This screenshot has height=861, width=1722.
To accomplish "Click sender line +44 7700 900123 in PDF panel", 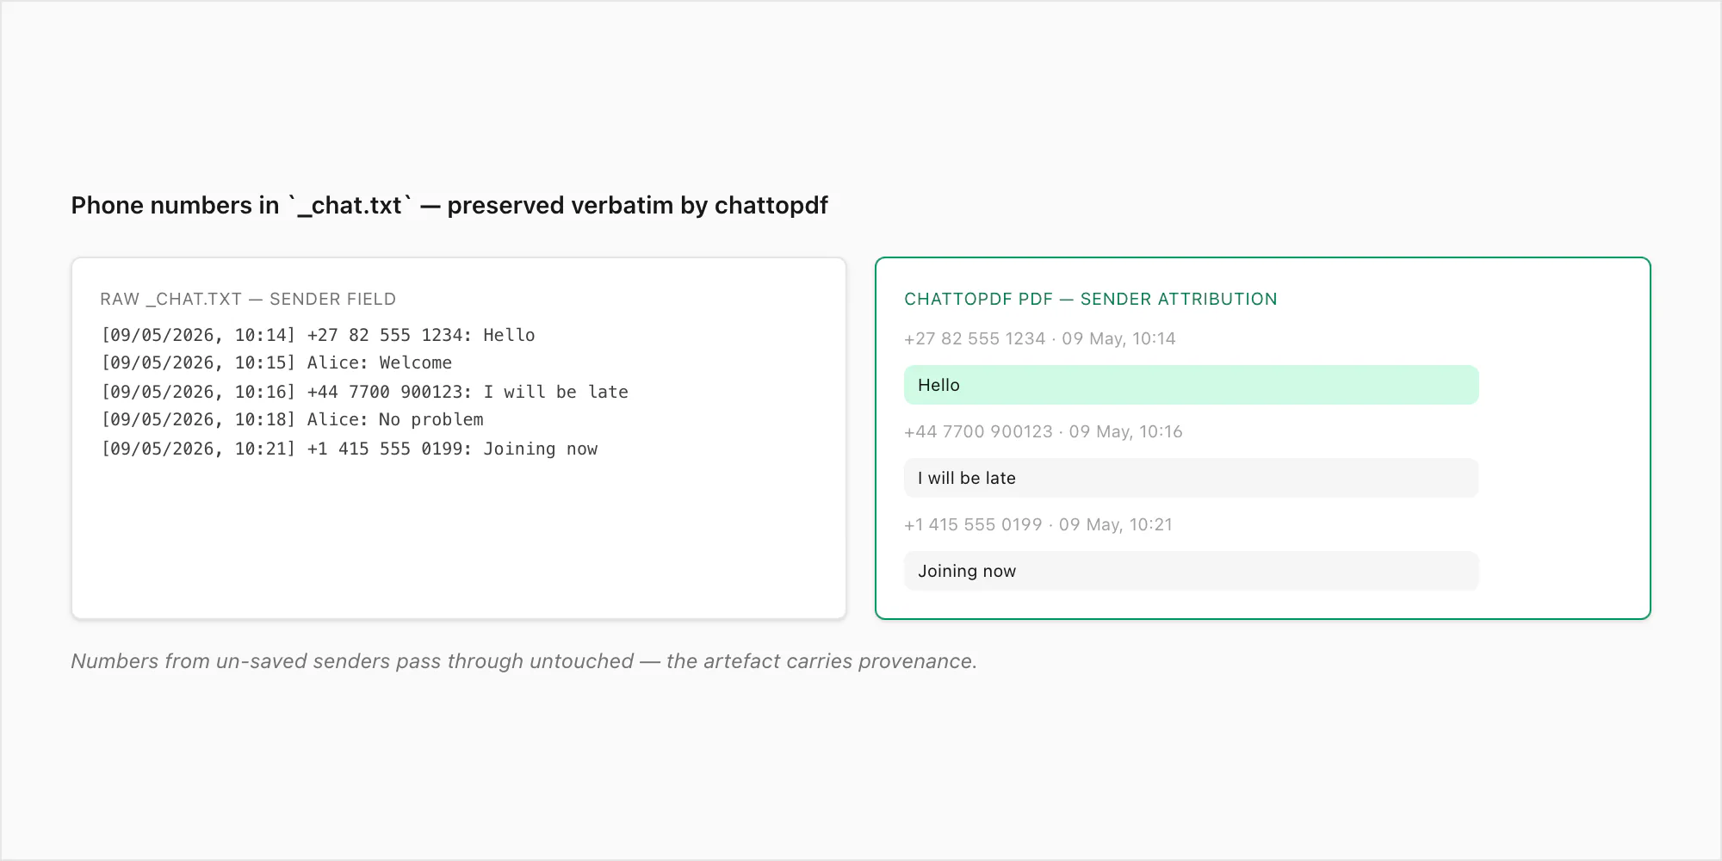I will pos(1043,431).
